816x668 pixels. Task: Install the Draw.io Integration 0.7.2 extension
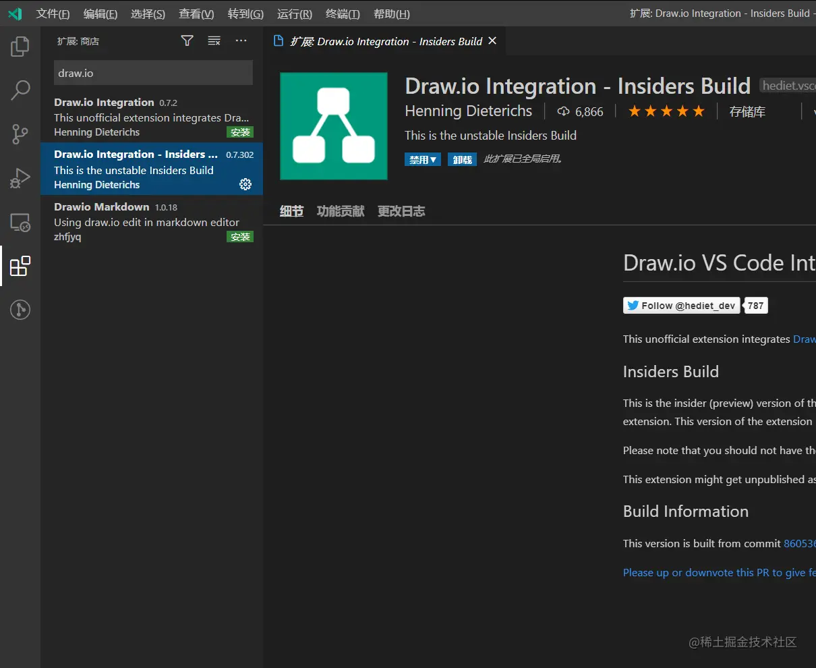coord(240,132)
